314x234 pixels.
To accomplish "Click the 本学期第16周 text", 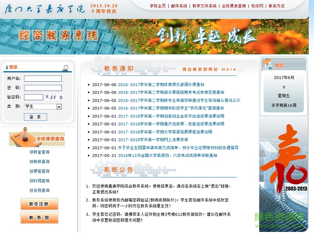I will click(284, 105).
